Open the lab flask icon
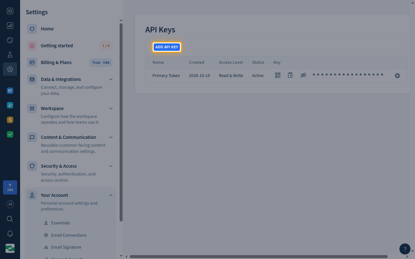 coord(10,55)
